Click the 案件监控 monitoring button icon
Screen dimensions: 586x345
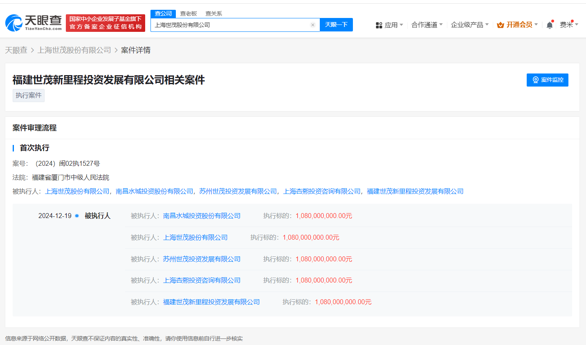(x=535, y=80)
